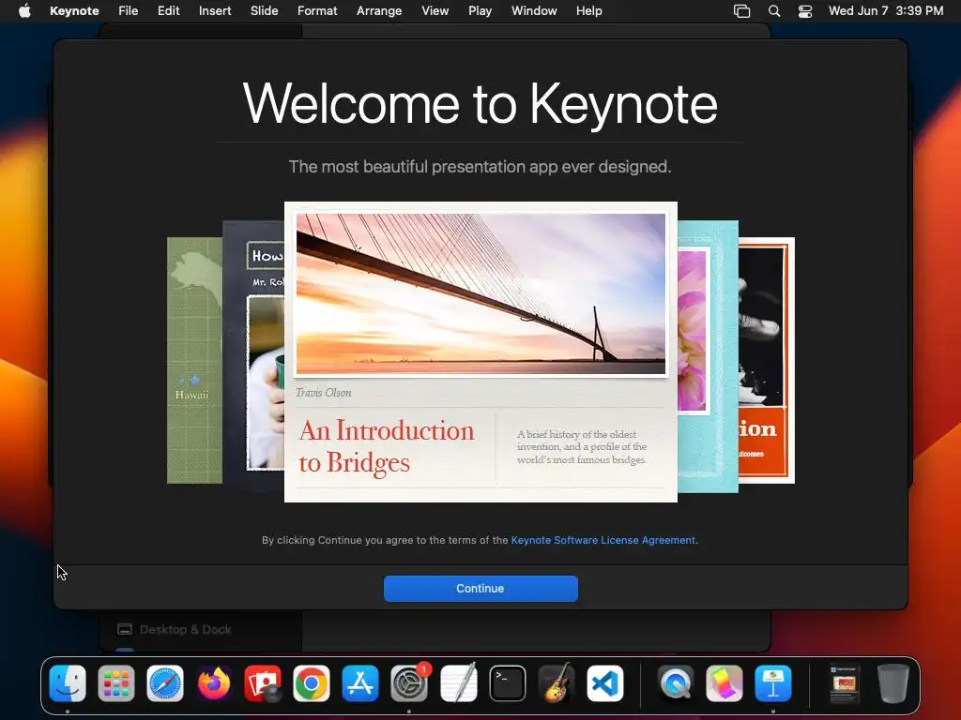Select the green Hawaii theme thumbnail

pyautogui.click(x=194, y=361)
